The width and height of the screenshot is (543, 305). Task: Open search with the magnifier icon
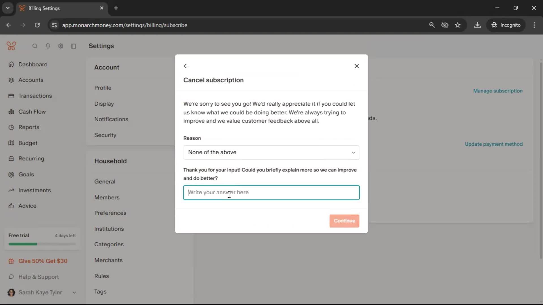tap(35, 46)
